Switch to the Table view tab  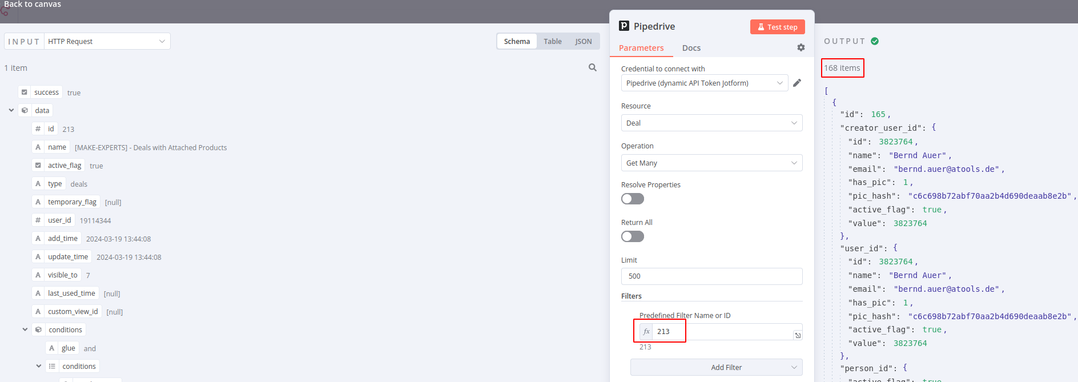click(552, 41)
